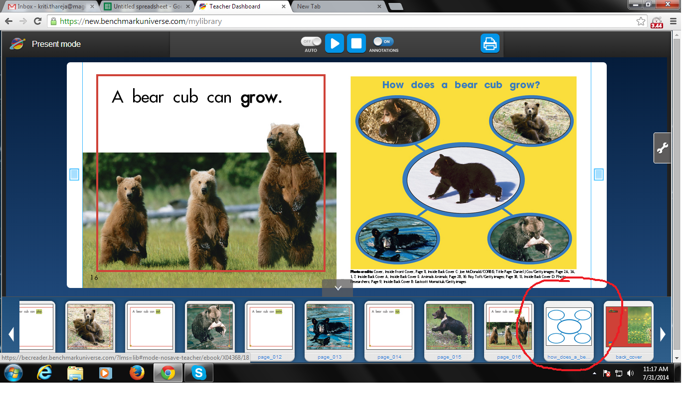Viewport: 689px width, 417px height.
Task: Open Windows Media Player from the taskbar
Action: 106,373
